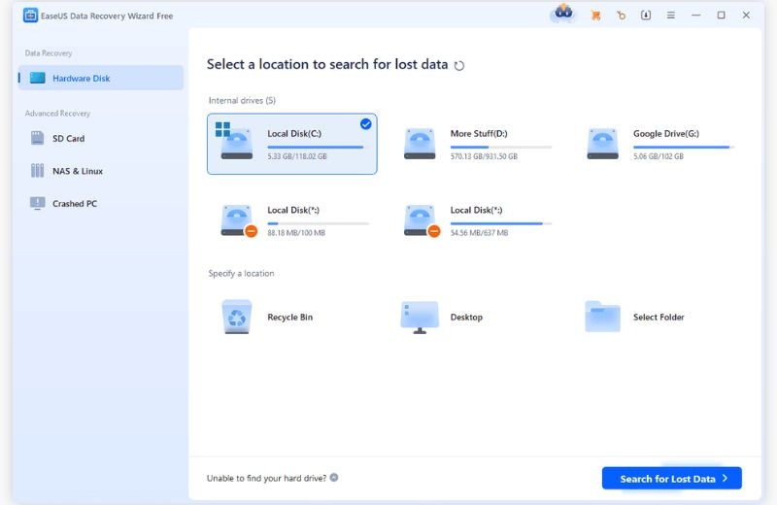Choose the Desktop label
The width and height of the screenshot is (777, 505).
coord(466,318)
